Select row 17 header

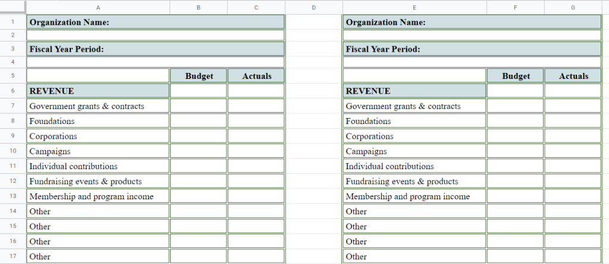pyautogui.click(x=13, y=256)
